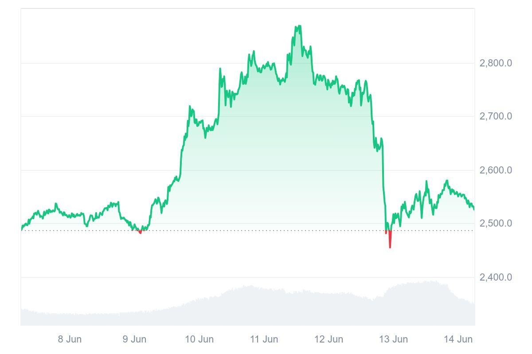
Task: Click the 10 Jun axis label
Action: point(199,339)
